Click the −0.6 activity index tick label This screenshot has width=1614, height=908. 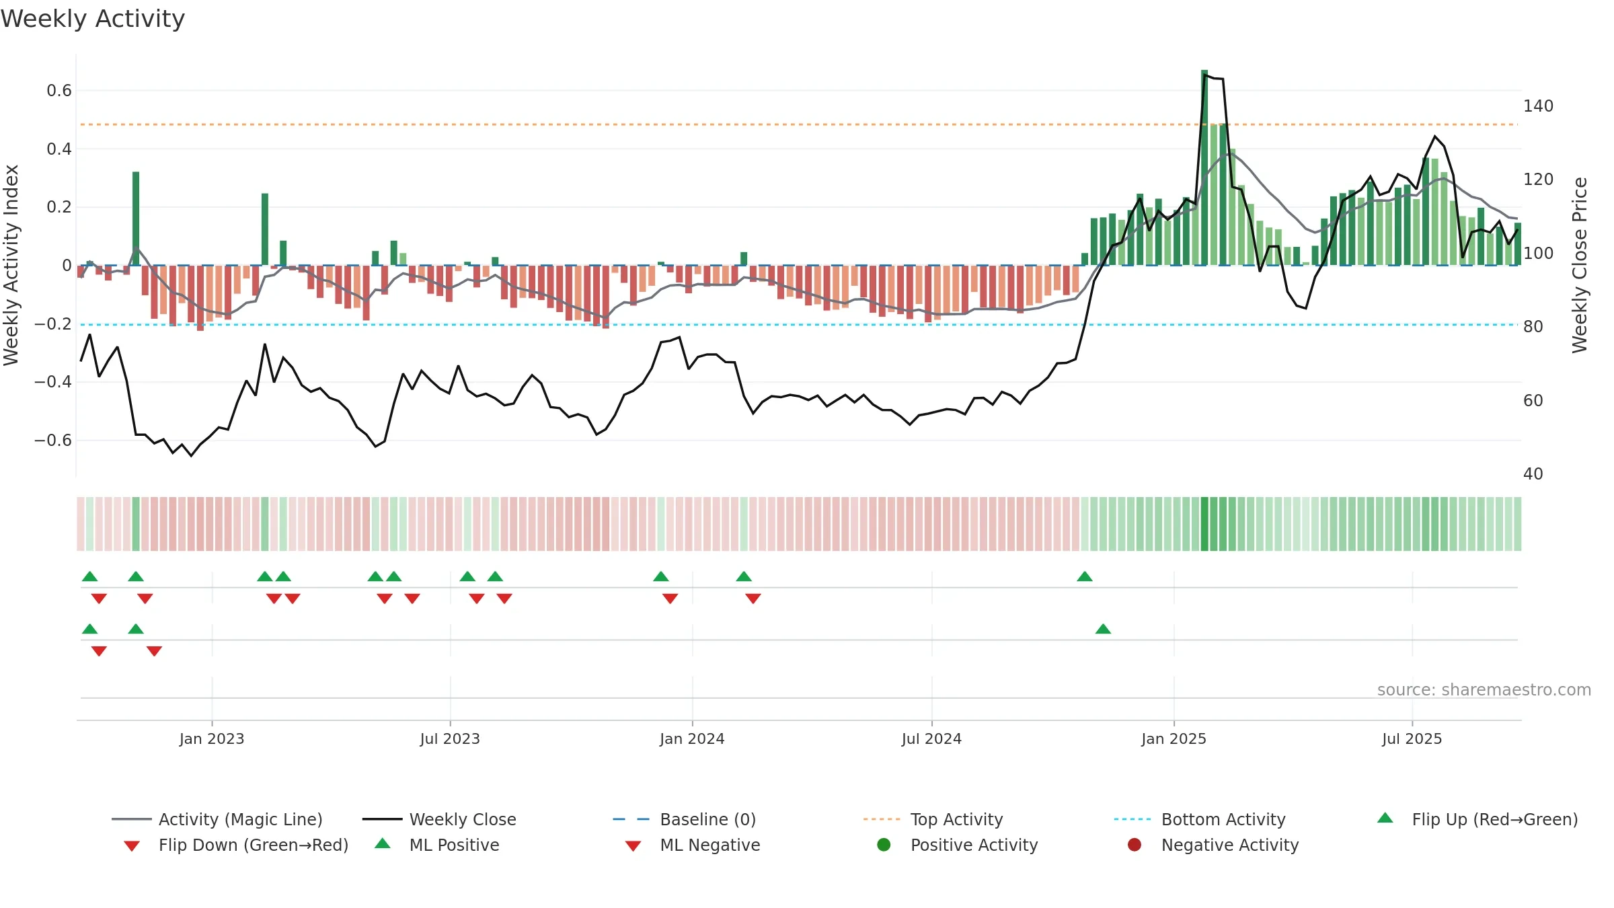(x=53, y=441)
